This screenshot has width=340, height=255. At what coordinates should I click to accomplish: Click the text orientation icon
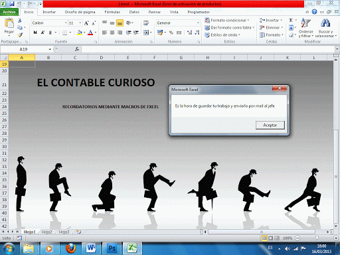click(x=129, y=23)
